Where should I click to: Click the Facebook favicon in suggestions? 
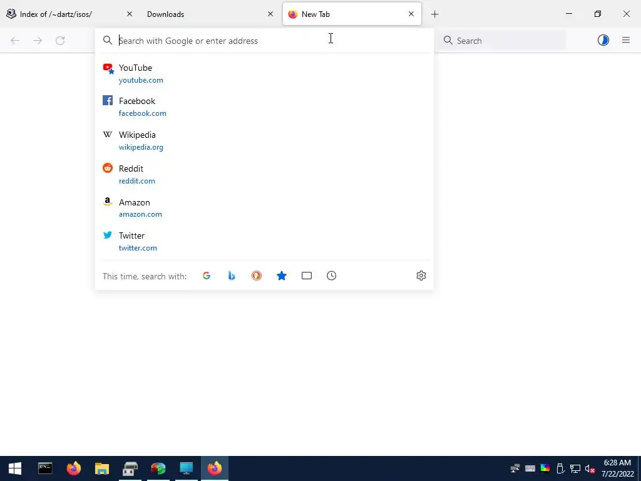tap(108, 100)
